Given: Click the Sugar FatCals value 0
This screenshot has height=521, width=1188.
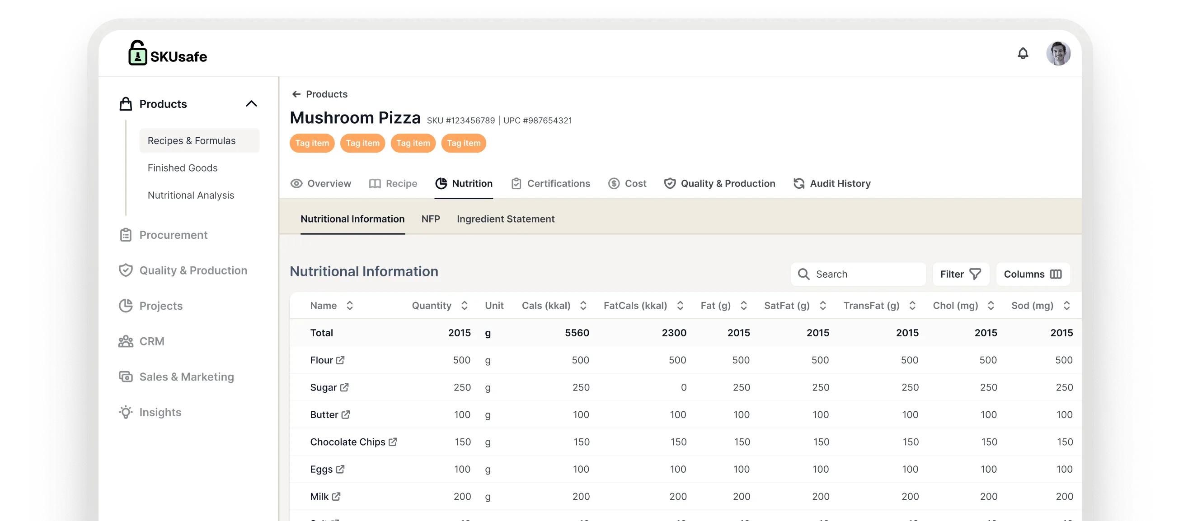Looking at the screenshot, I should [683, 387].
